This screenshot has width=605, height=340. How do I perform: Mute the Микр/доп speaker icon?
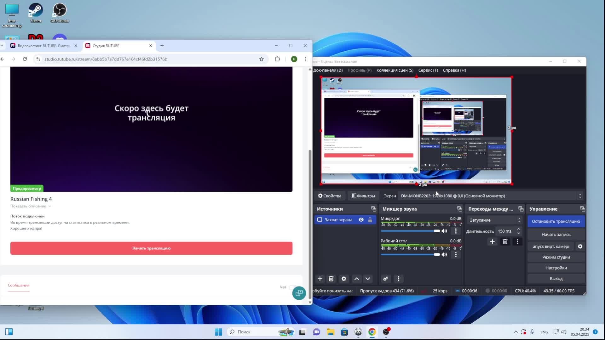pyautogui.click(x=444, y=231)
